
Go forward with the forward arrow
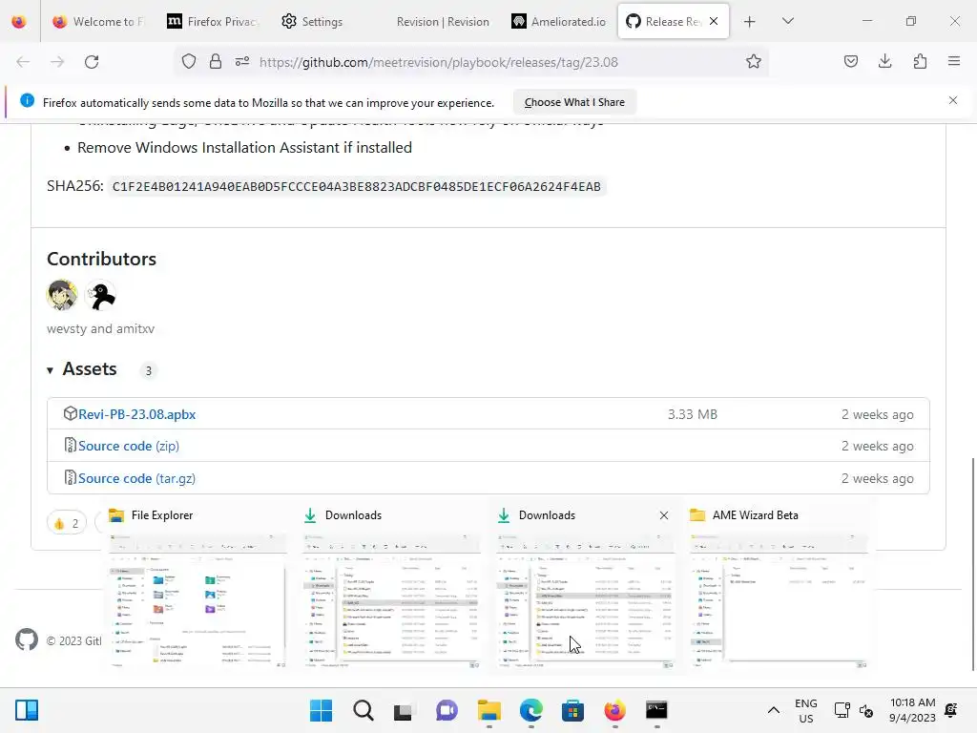[x=57, y=62]
